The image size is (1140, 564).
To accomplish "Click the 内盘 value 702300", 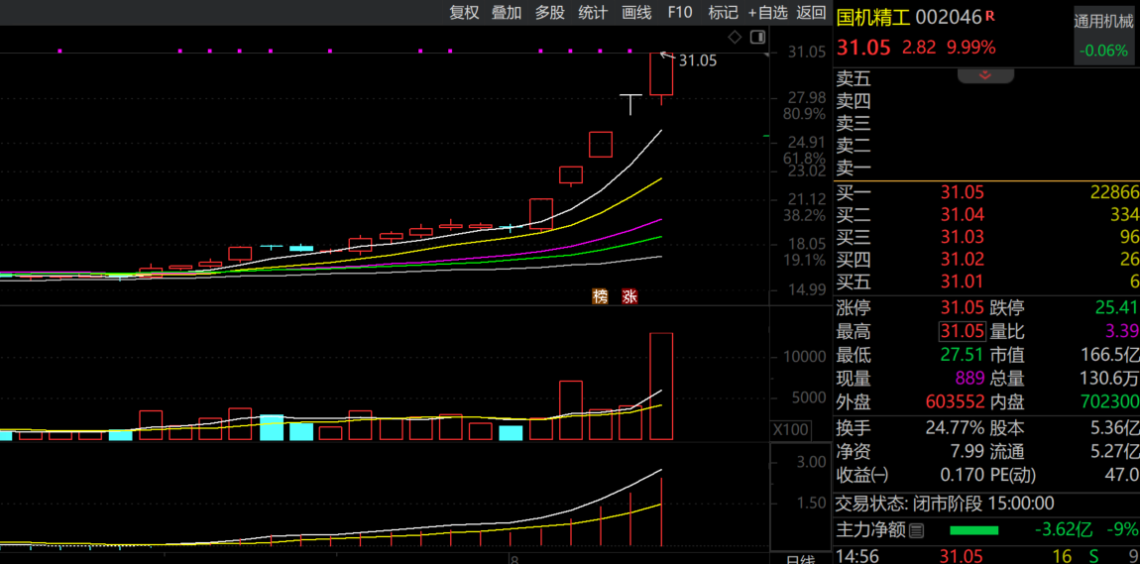I will (1109, 401).
